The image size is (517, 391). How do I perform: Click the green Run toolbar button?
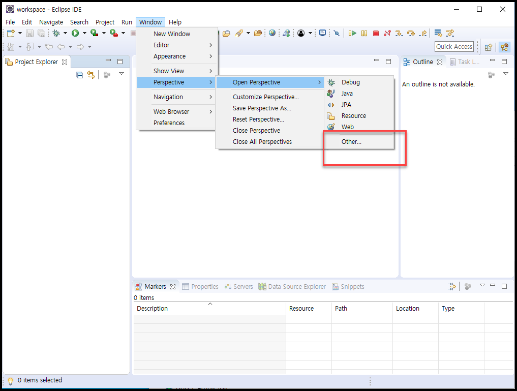(75, 33)
